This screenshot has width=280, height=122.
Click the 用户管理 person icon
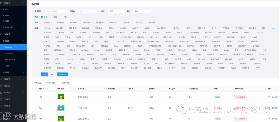[x=1, y=106]
